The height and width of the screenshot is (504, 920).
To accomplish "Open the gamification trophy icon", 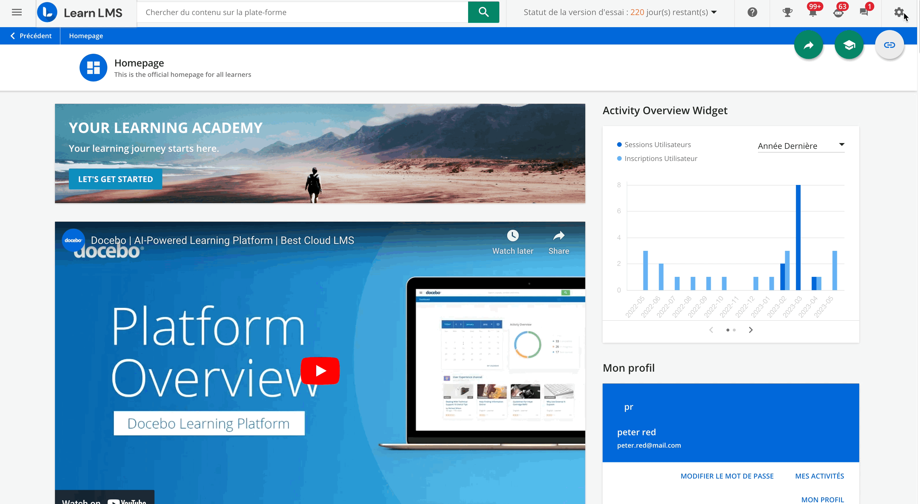I will click(787, 12).
